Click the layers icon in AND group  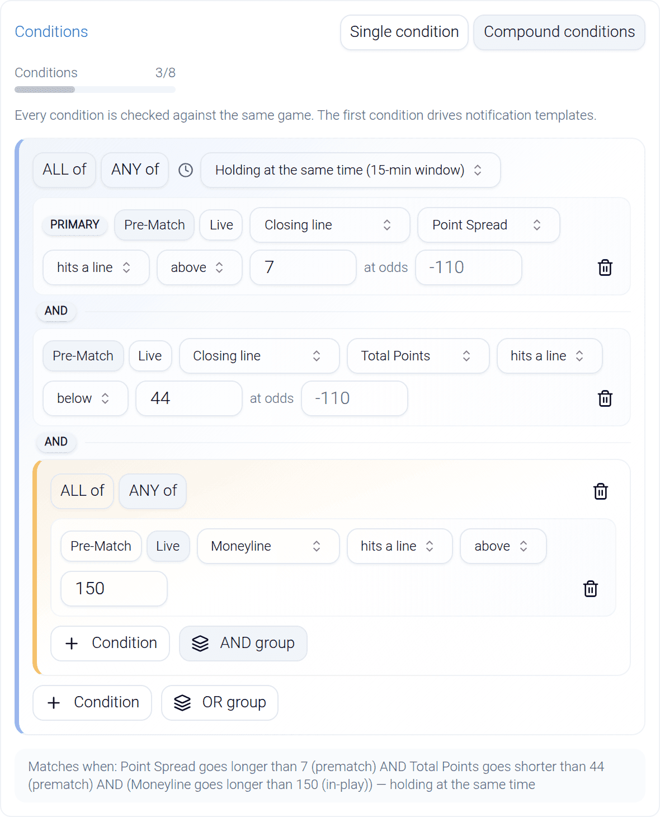[200, 644]
